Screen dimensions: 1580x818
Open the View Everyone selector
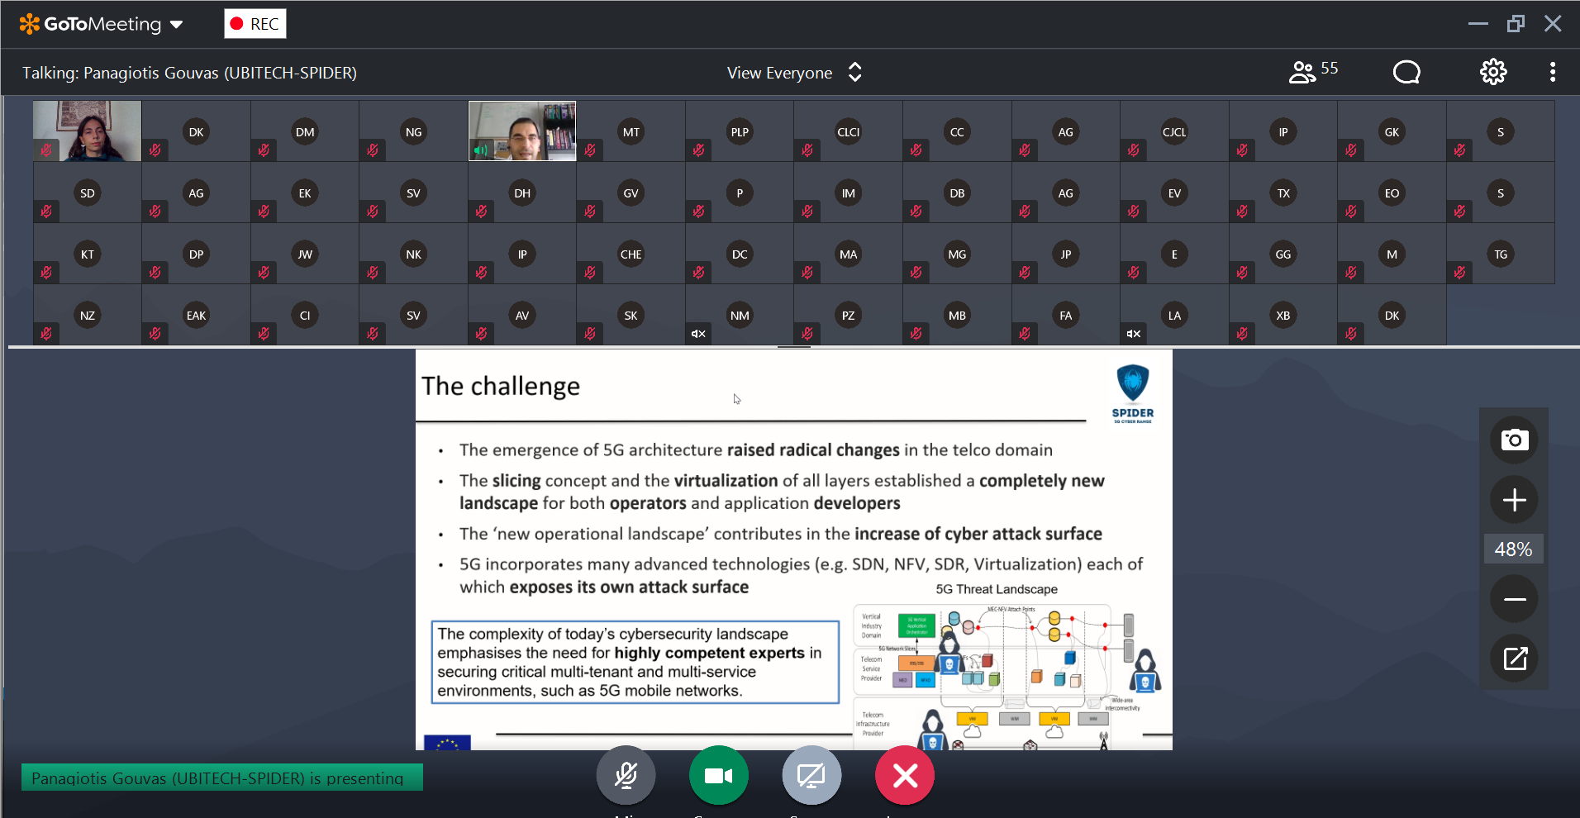tap(793, 73)
